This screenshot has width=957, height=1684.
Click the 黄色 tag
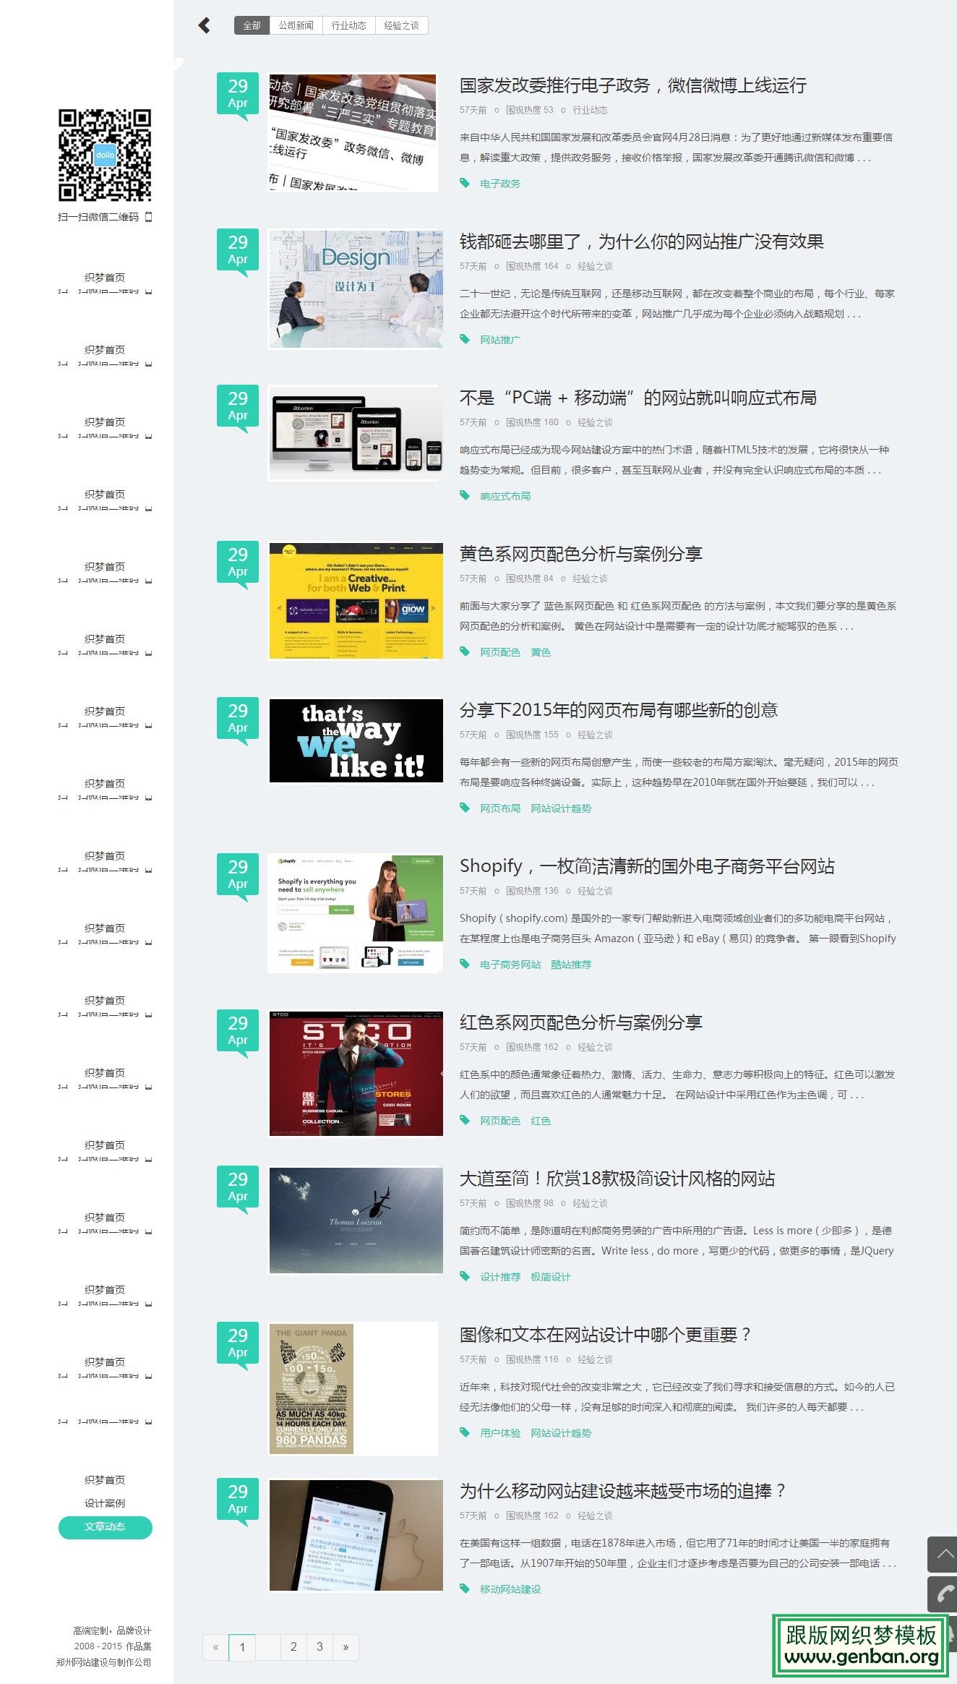(541, 652)
